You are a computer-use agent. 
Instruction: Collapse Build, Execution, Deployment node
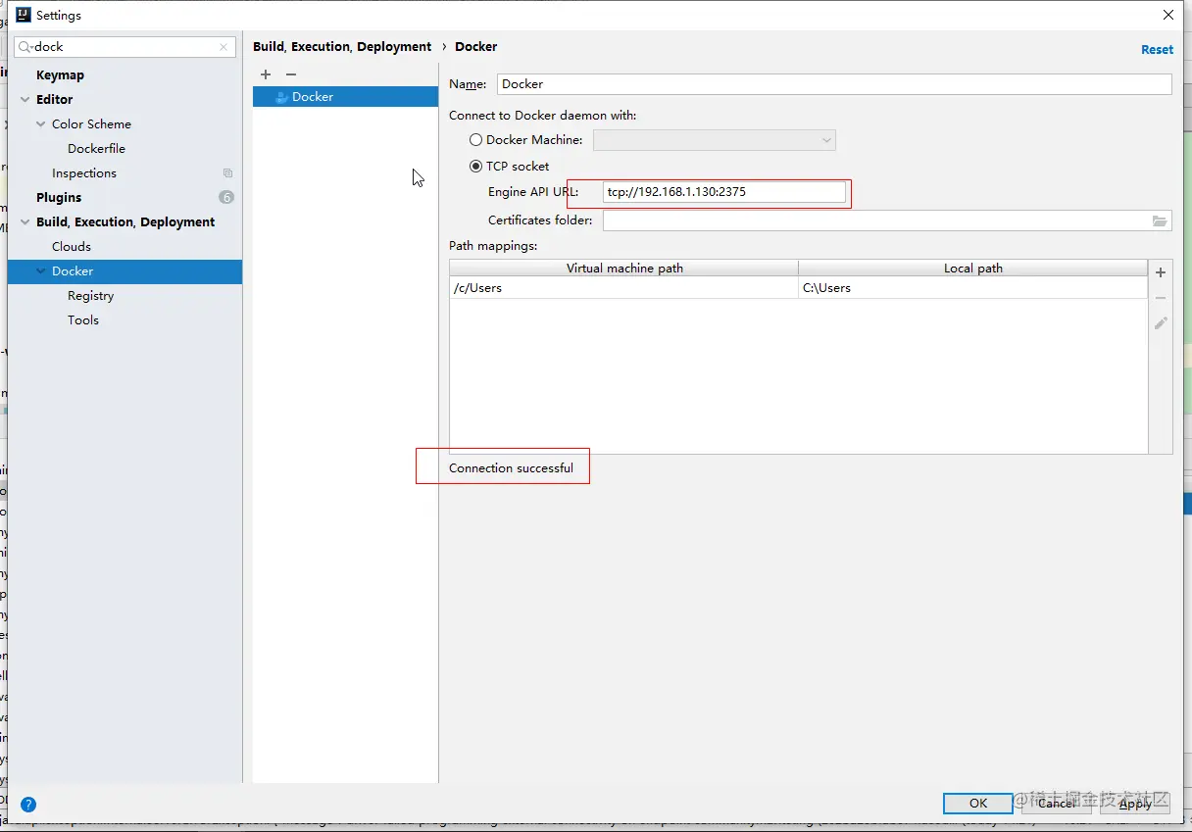tap(25, 222)
